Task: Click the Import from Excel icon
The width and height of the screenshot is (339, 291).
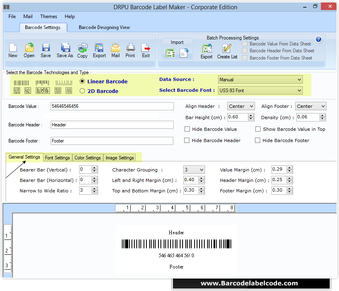Action: pyautogui.click(x=171, y=53)
